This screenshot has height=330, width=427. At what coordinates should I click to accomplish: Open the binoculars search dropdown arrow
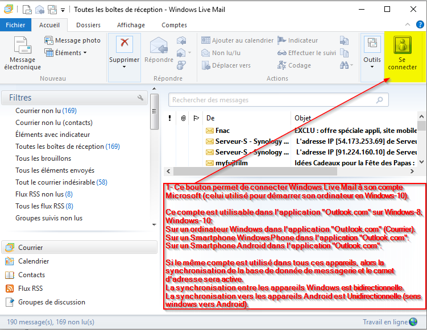click(x=351, y=65)
